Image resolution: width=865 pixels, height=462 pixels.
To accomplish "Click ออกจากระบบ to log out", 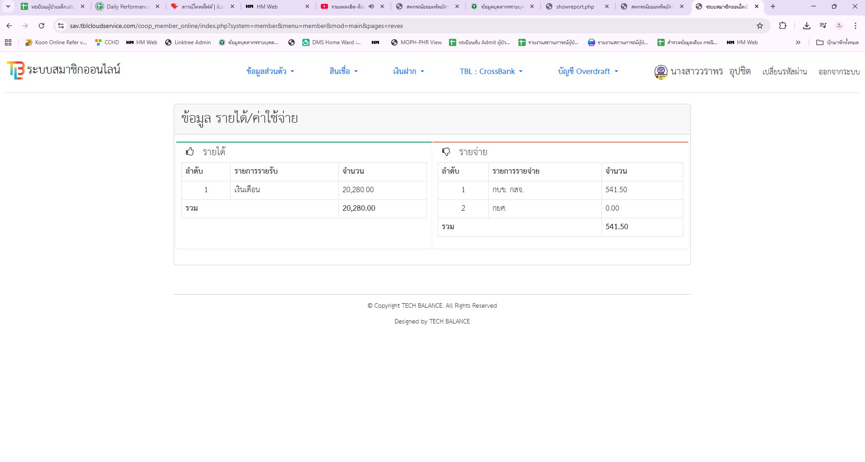I will click(x=839, y=72).
